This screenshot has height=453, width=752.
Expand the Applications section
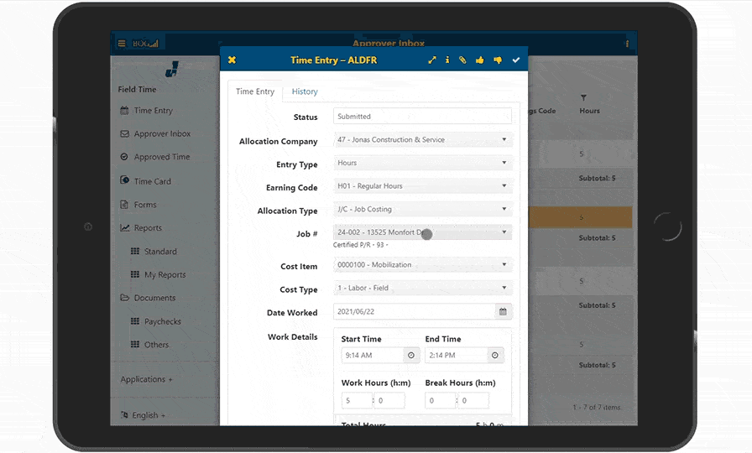(x=146, y=379)
